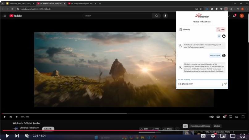Dislike the video showing 97K
This screenshot has width=249, height=140.
coord(155,129)
